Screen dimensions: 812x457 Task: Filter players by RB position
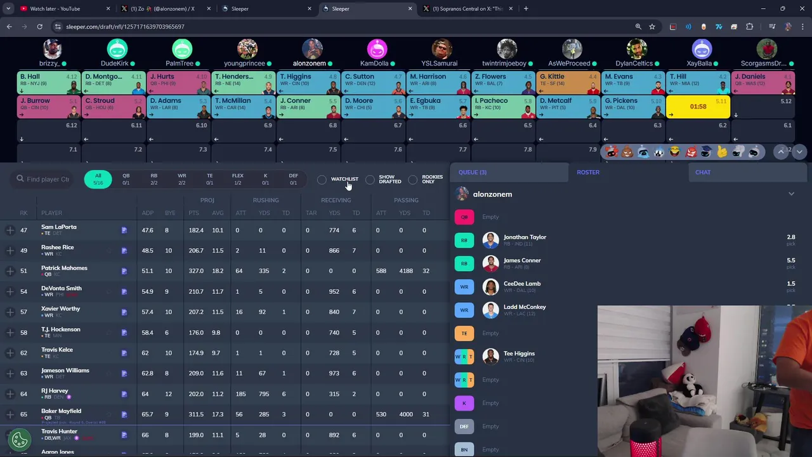154,180
